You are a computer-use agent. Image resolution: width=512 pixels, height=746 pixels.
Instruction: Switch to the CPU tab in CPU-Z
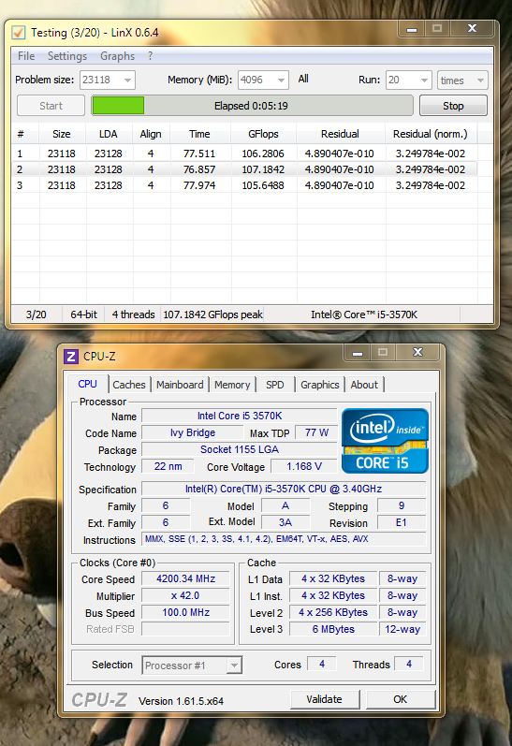coord(88,384)
